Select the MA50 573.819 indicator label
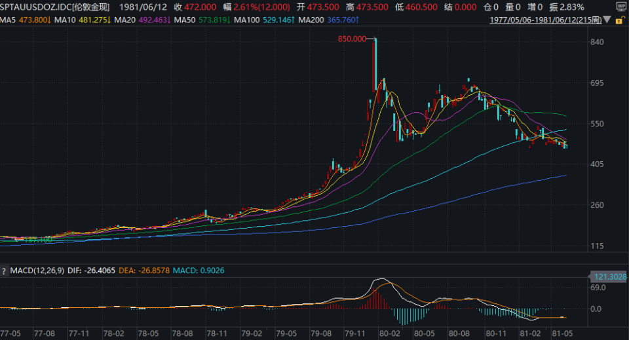 [x=202, y=20]
